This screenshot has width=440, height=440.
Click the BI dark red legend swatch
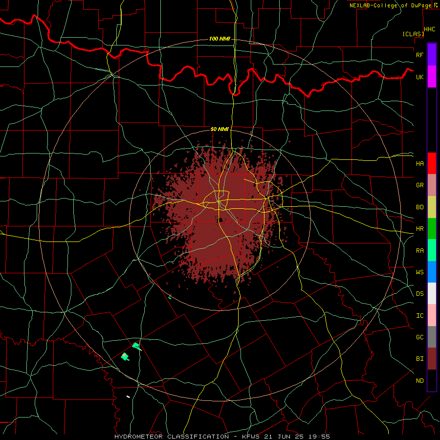point(432,359)
